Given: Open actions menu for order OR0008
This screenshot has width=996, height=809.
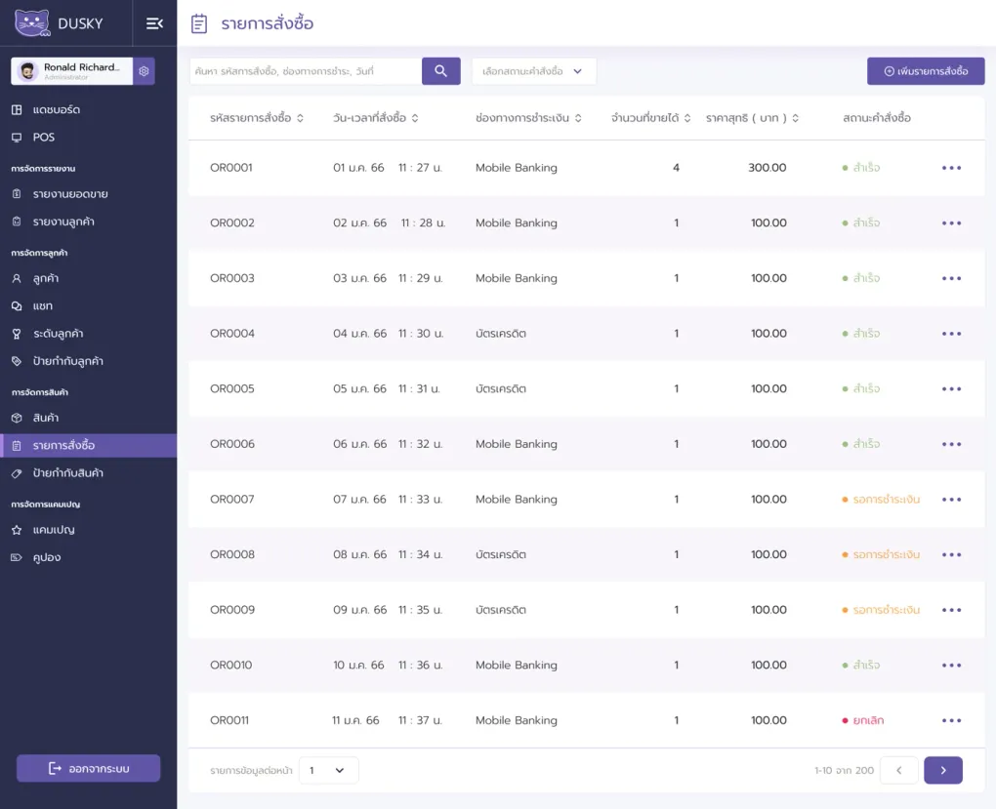Looking at the screenshot, I should tap(951, 554).
